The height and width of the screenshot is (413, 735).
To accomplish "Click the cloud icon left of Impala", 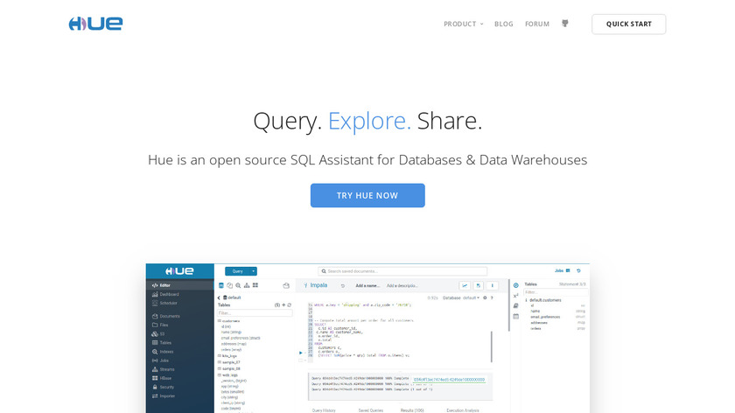I will pos(286,285).
